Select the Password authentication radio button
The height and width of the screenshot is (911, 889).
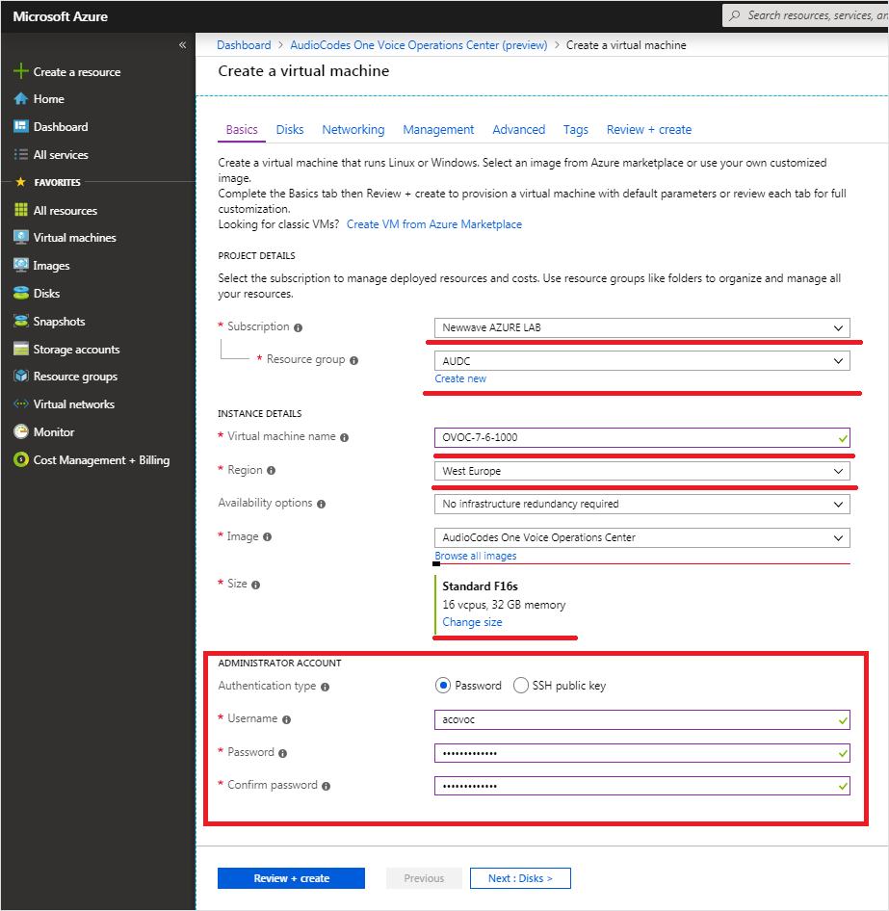pyautogui.click(x=443, y=686)
